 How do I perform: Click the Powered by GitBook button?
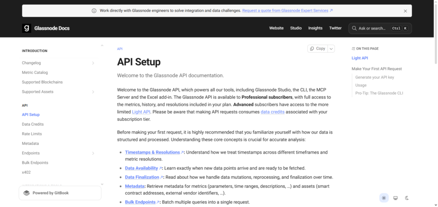60,193
